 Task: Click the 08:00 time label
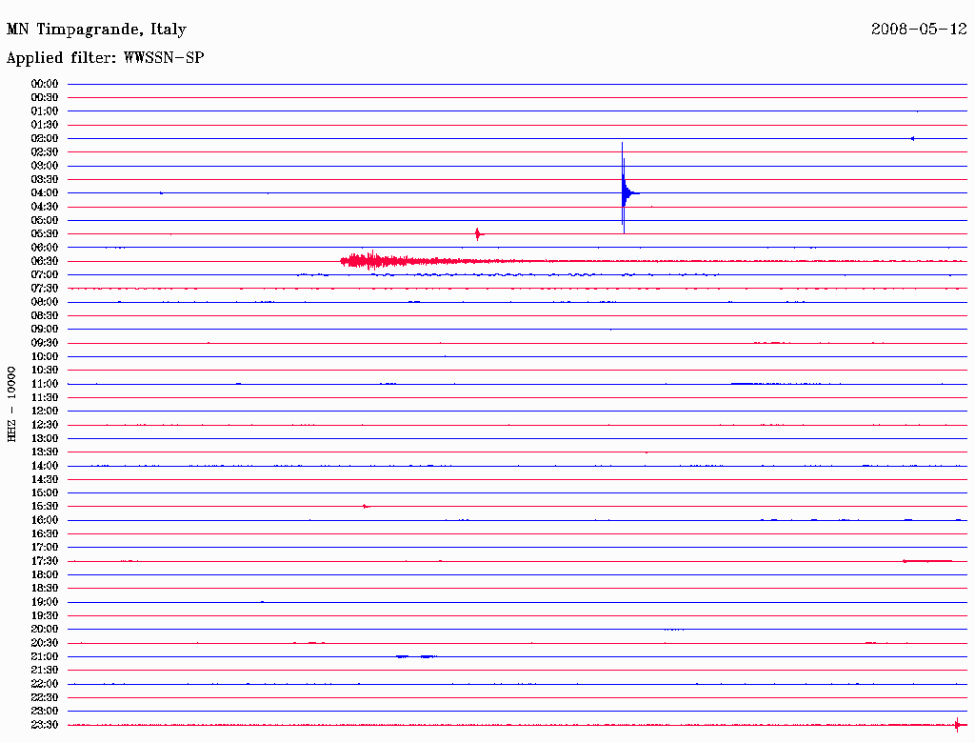(45, 302)
